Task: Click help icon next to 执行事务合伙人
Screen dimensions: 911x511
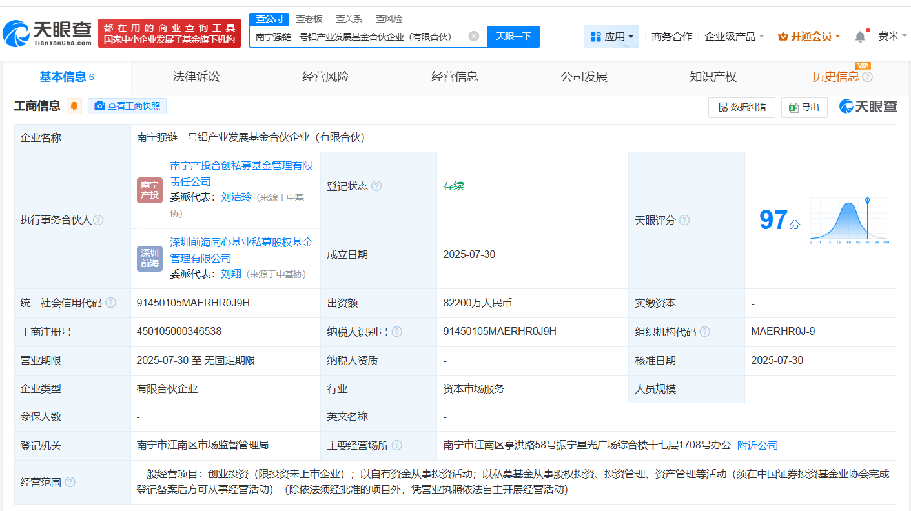Action: 98,221
